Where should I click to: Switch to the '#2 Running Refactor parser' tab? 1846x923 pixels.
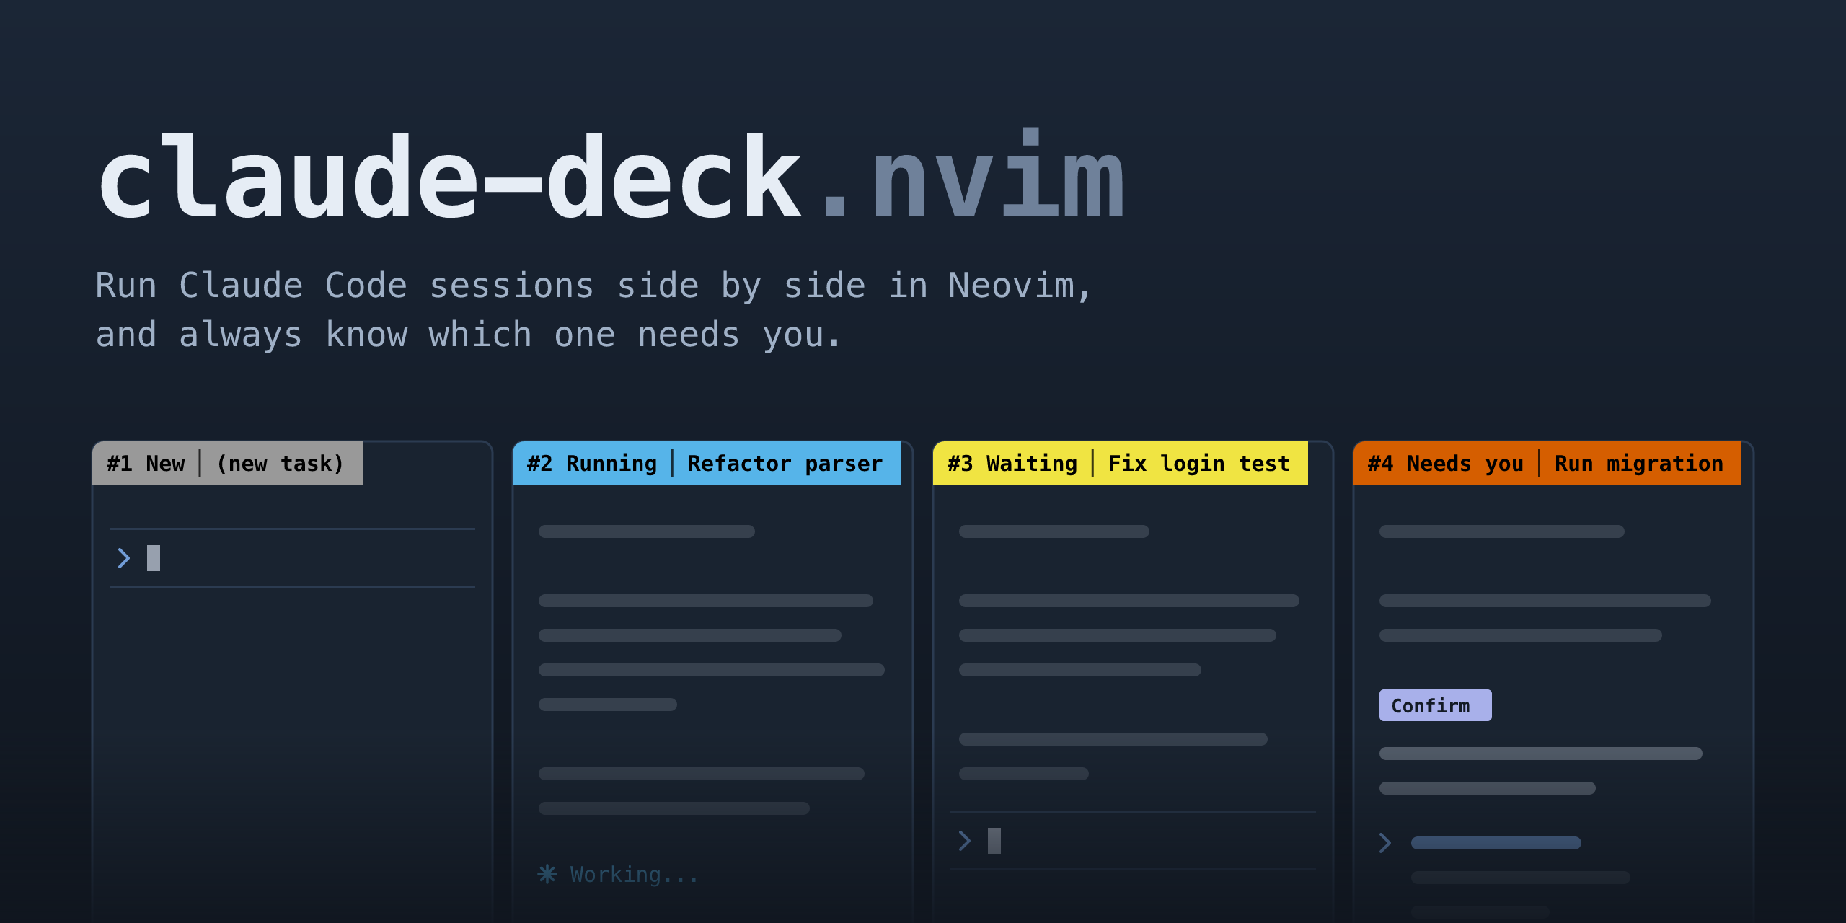pos(707,463)
